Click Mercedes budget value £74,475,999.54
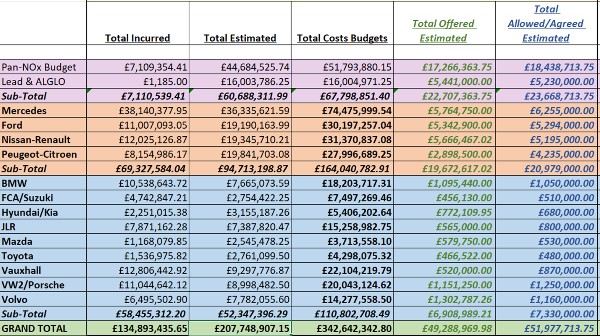Image resolution: width=600 pixels, height=336 pixels. 343,111
